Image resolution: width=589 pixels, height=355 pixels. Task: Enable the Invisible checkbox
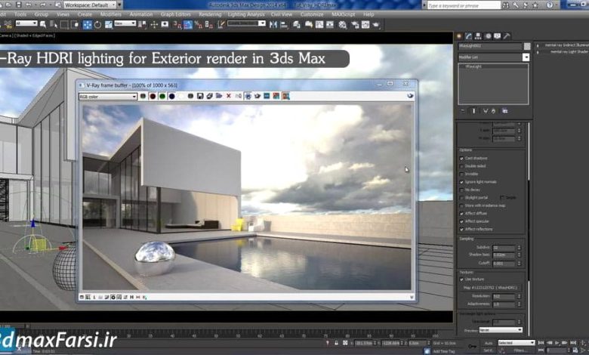click(x=462, y=173)
